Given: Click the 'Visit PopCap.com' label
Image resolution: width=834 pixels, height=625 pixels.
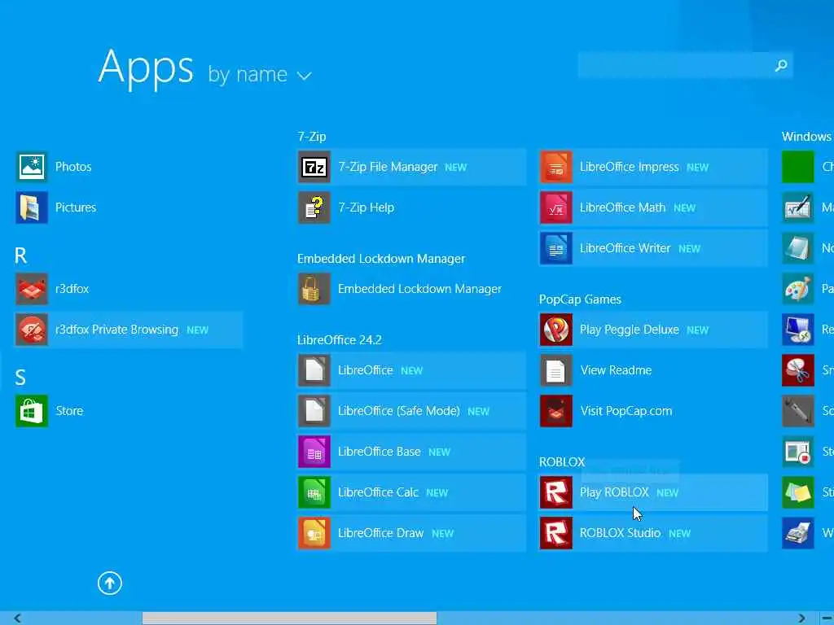Looking at the screenshot, I should point(626,411).
